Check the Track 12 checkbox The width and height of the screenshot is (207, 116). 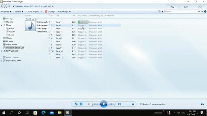49,57
